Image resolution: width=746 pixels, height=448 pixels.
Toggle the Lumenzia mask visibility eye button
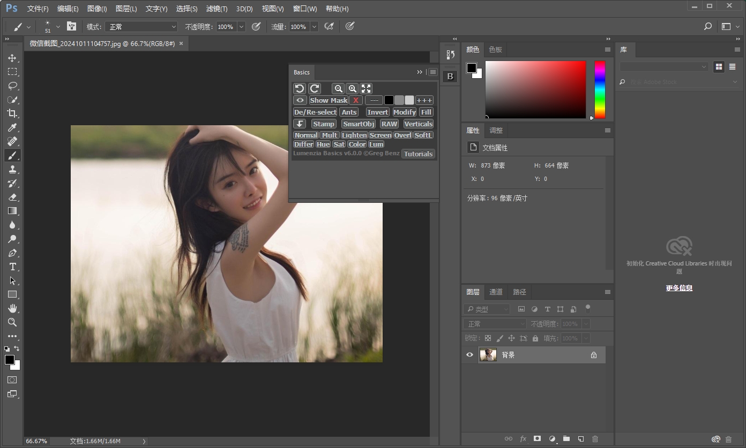(300, 100)
